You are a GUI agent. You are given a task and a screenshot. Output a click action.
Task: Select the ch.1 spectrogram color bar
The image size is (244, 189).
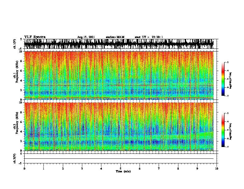tap(223, 79)
